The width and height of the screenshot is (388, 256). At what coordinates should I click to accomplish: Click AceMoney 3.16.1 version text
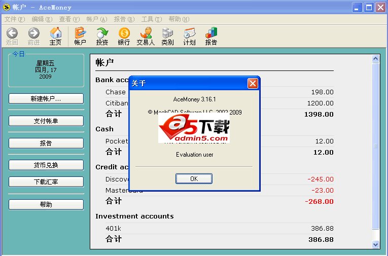pyautogui.click(x=194, y=99)
